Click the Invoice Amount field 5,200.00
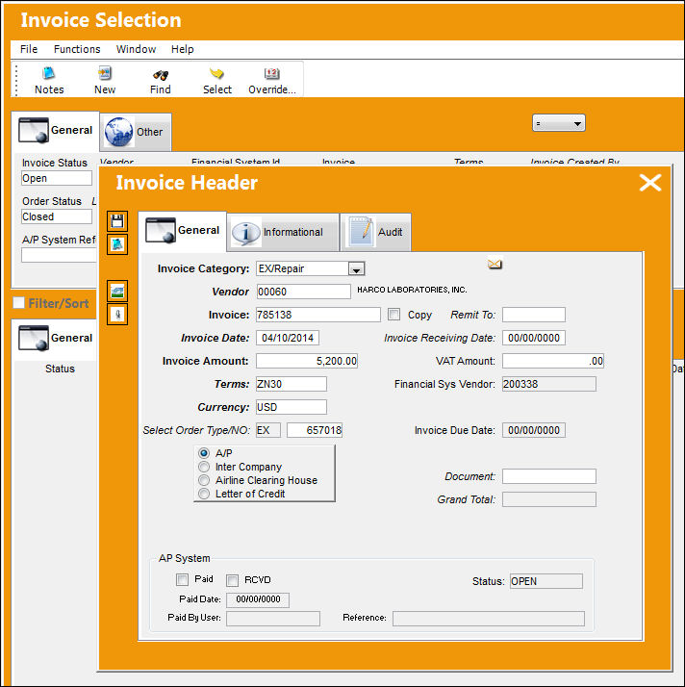 tap(307, 361)
